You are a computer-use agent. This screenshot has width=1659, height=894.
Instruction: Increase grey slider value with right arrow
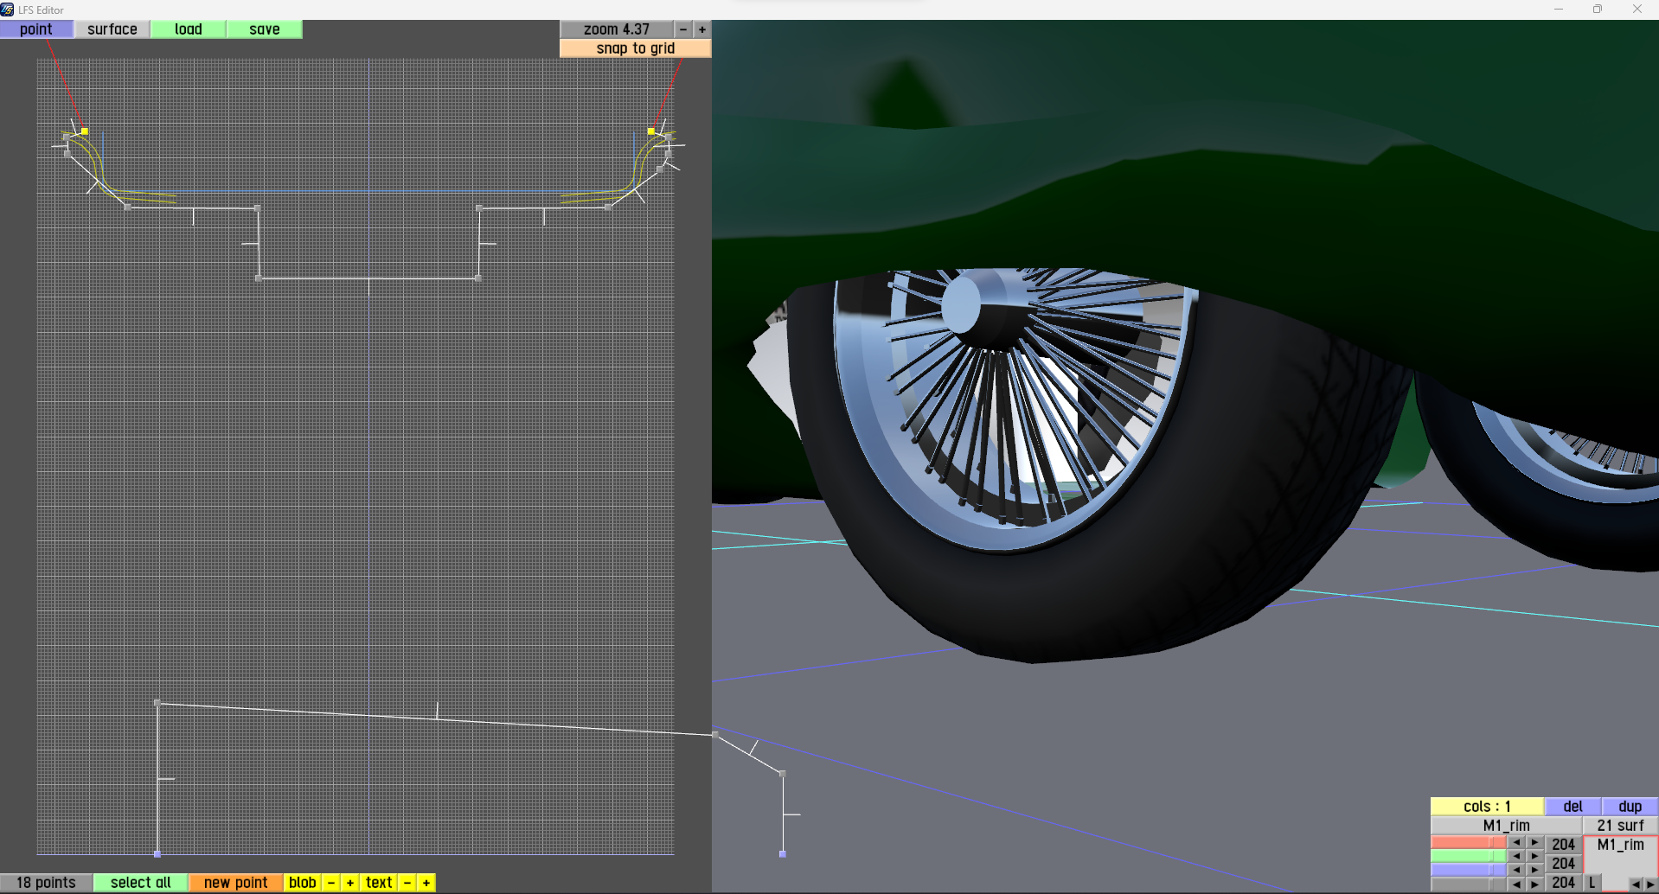point(1534,884)
